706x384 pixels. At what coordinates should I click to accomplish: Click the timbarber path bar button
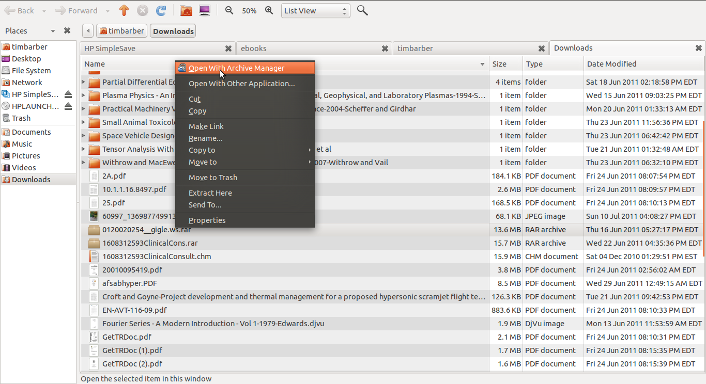pyautogui.click(x=121, y=31)
